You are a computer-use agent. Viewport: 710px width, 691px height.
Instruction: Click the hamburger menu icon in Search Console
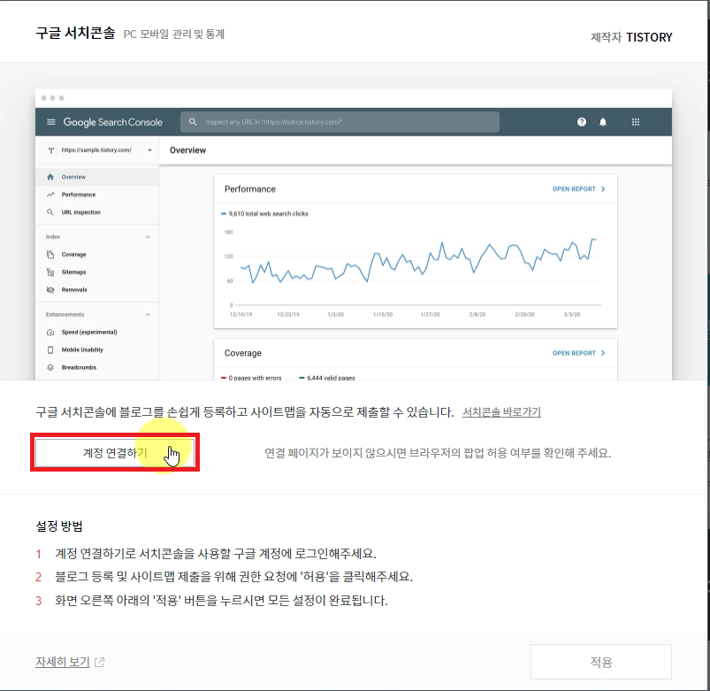[x=51, y=122]
